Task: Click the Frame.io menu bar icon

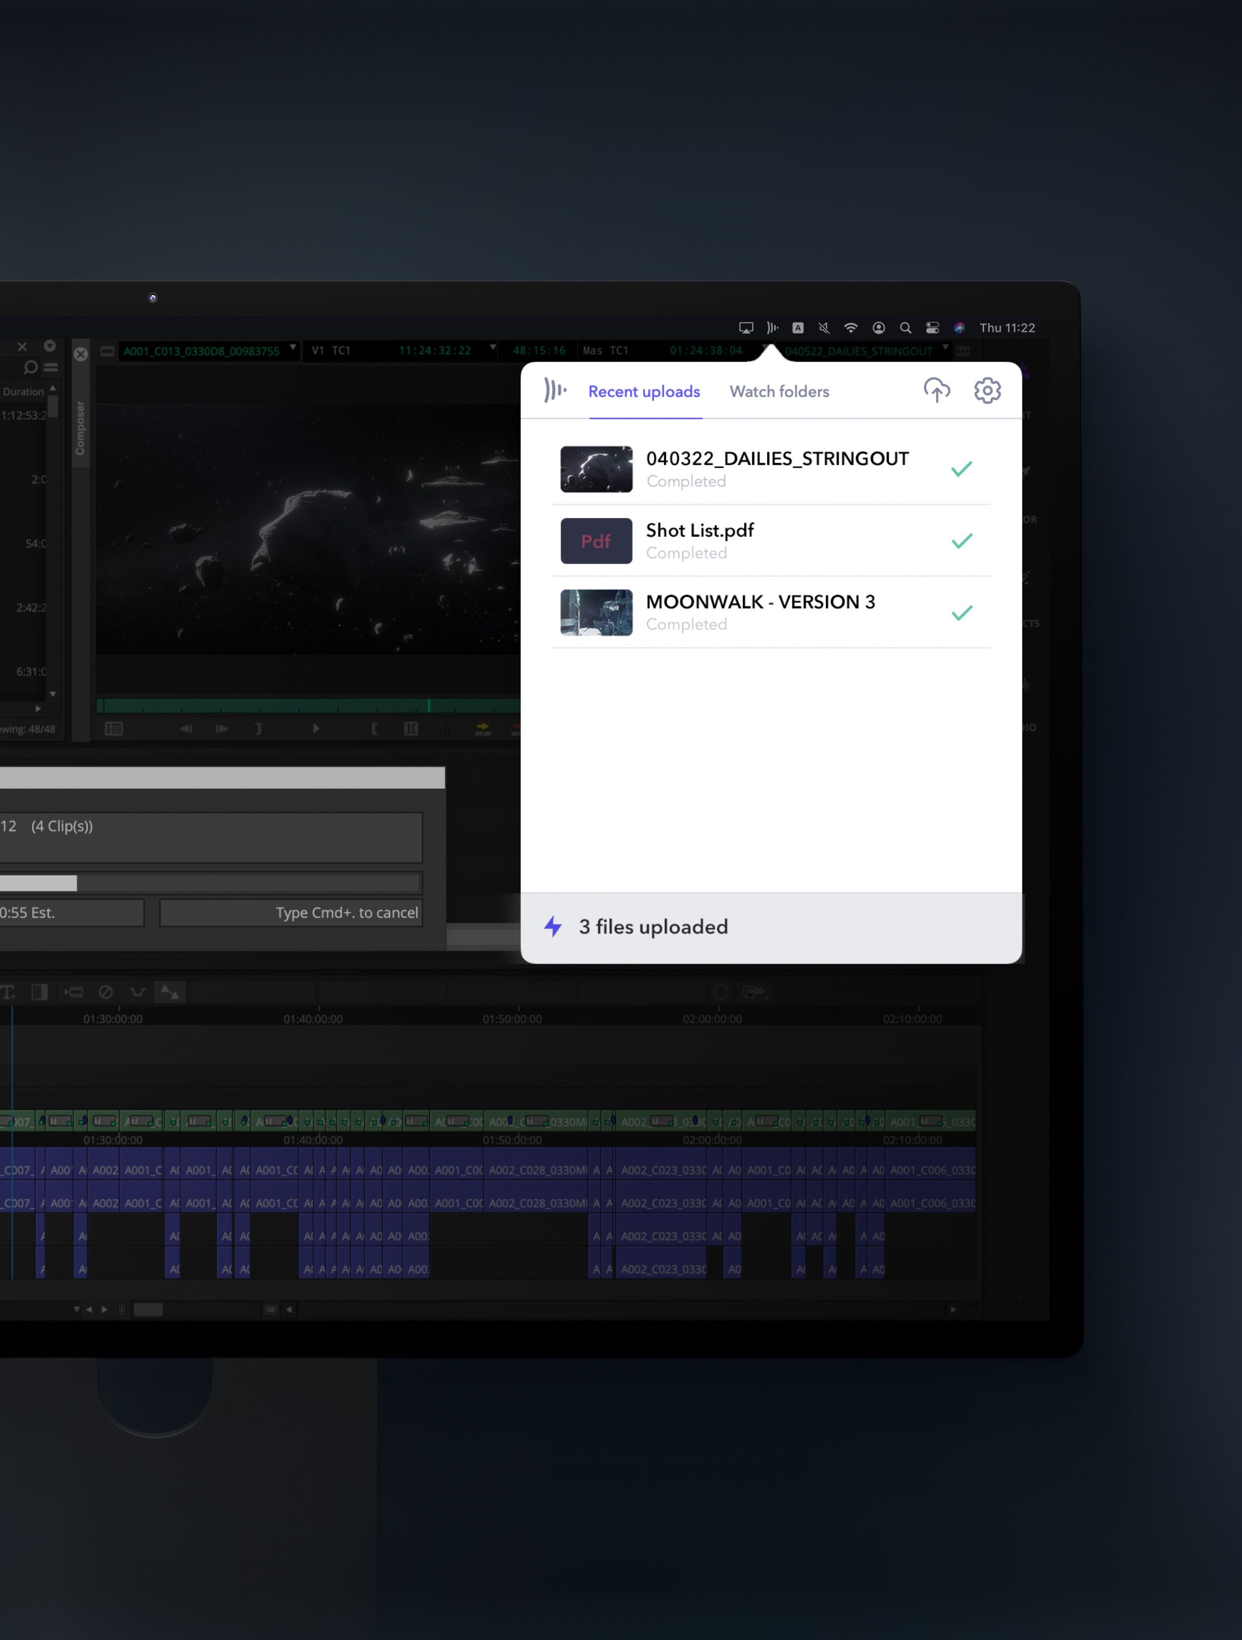Action: coord(772,328)
